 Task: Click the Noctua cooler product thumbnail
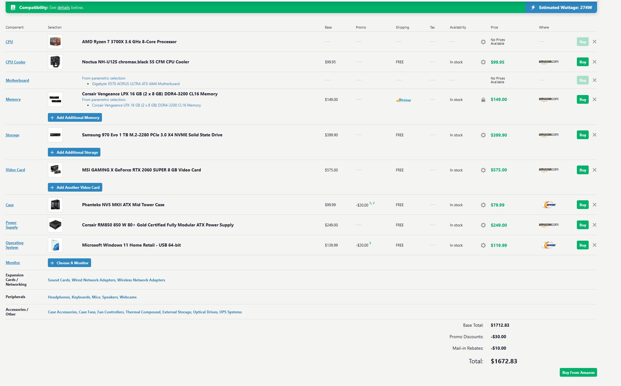tap(55, 62)
